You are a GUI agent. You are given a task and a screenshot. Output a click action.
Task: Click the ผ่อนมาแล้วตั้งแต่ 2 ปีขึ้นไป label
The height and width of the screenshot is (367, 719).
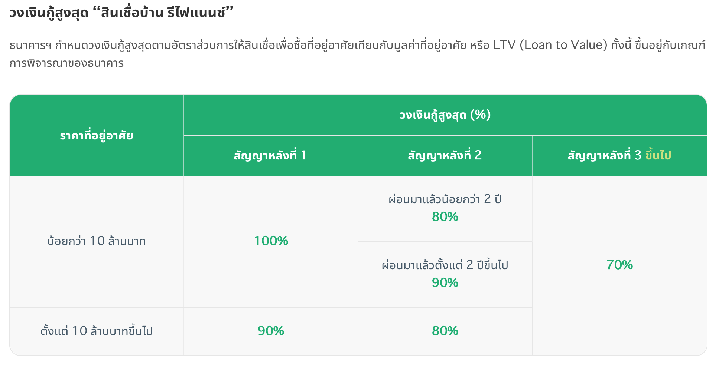445,265
